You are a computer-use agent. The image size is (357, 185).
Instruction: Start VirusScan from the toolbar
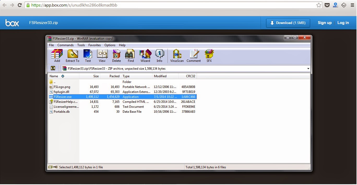[177, 56]
